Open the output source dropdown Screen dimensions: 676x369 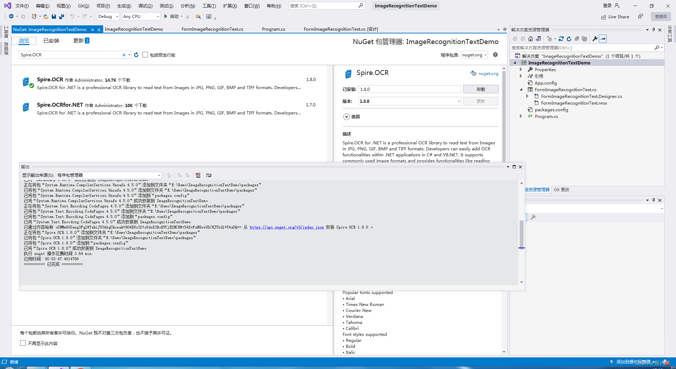[x=109, y=175]
